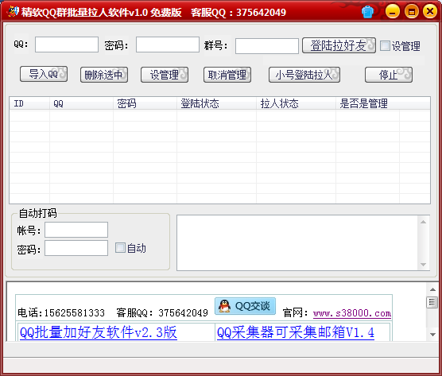Focus the 密码 field in 自动打码
This screenshot has height=376, width=442.
click(76, 248)
